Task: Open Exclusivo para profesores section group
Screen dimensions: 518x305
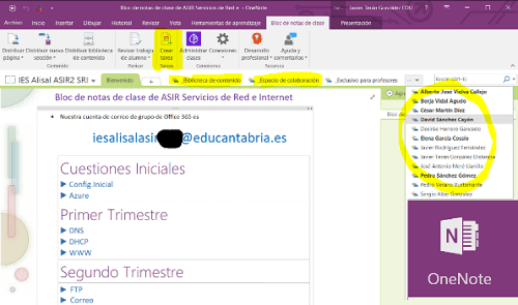Action: coord(362,80)
